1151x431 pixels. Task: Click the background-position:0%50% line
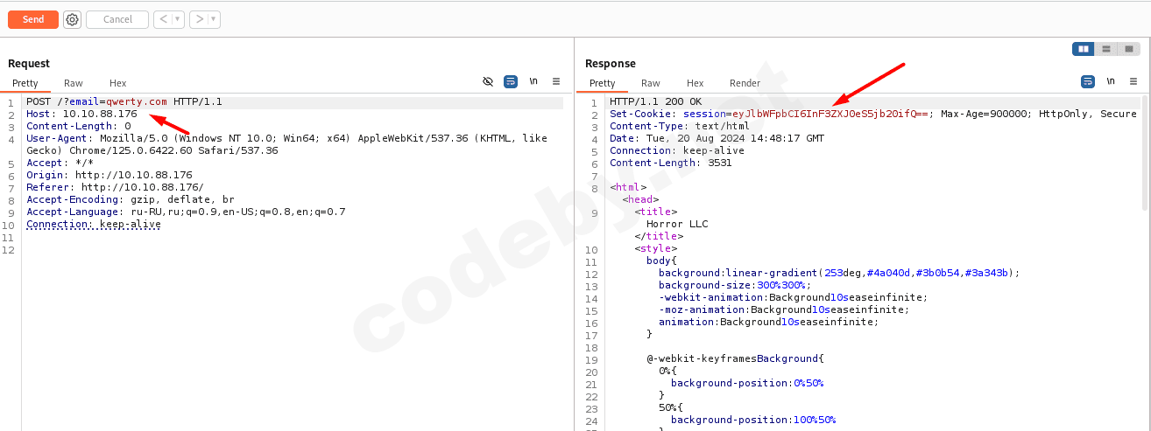pyautogui.click(x=747, y=383)
